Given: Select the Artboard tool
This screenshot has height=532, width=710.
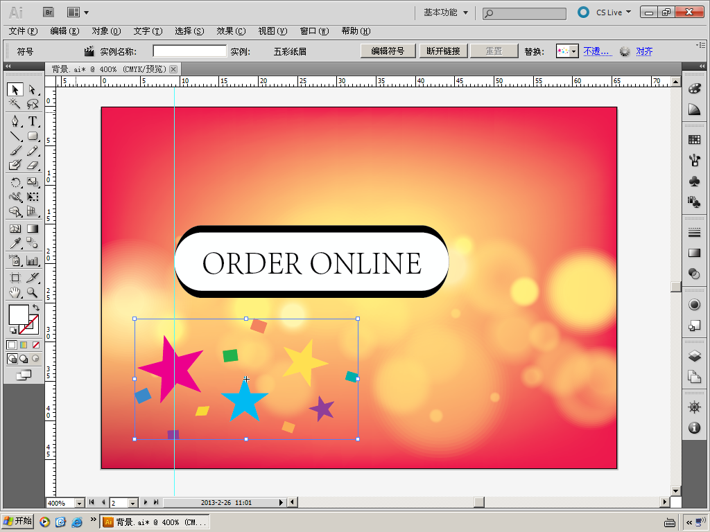Looking at the screenshot, I should (x=15, y=277).
